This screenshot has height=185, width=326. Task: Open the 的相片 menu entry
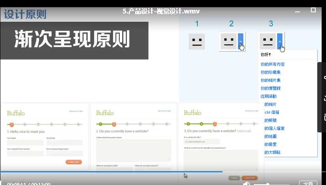pyautogui.click(x=270, y=104)
